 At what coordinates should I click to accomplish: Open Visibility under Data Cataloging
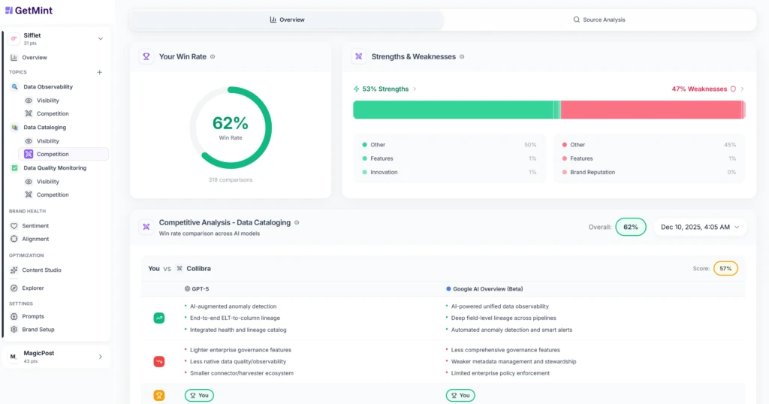[47, 141]
